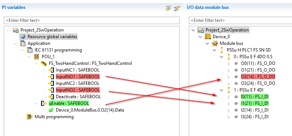Click the globe icon beside Resource global variables
Screen dimensions: 292x136
[23, 37]
